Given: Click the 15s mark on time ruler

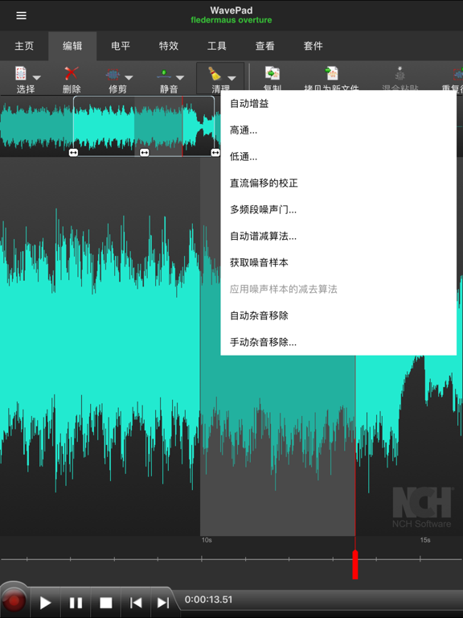Looking at the screenshot, I should point(425,540).
